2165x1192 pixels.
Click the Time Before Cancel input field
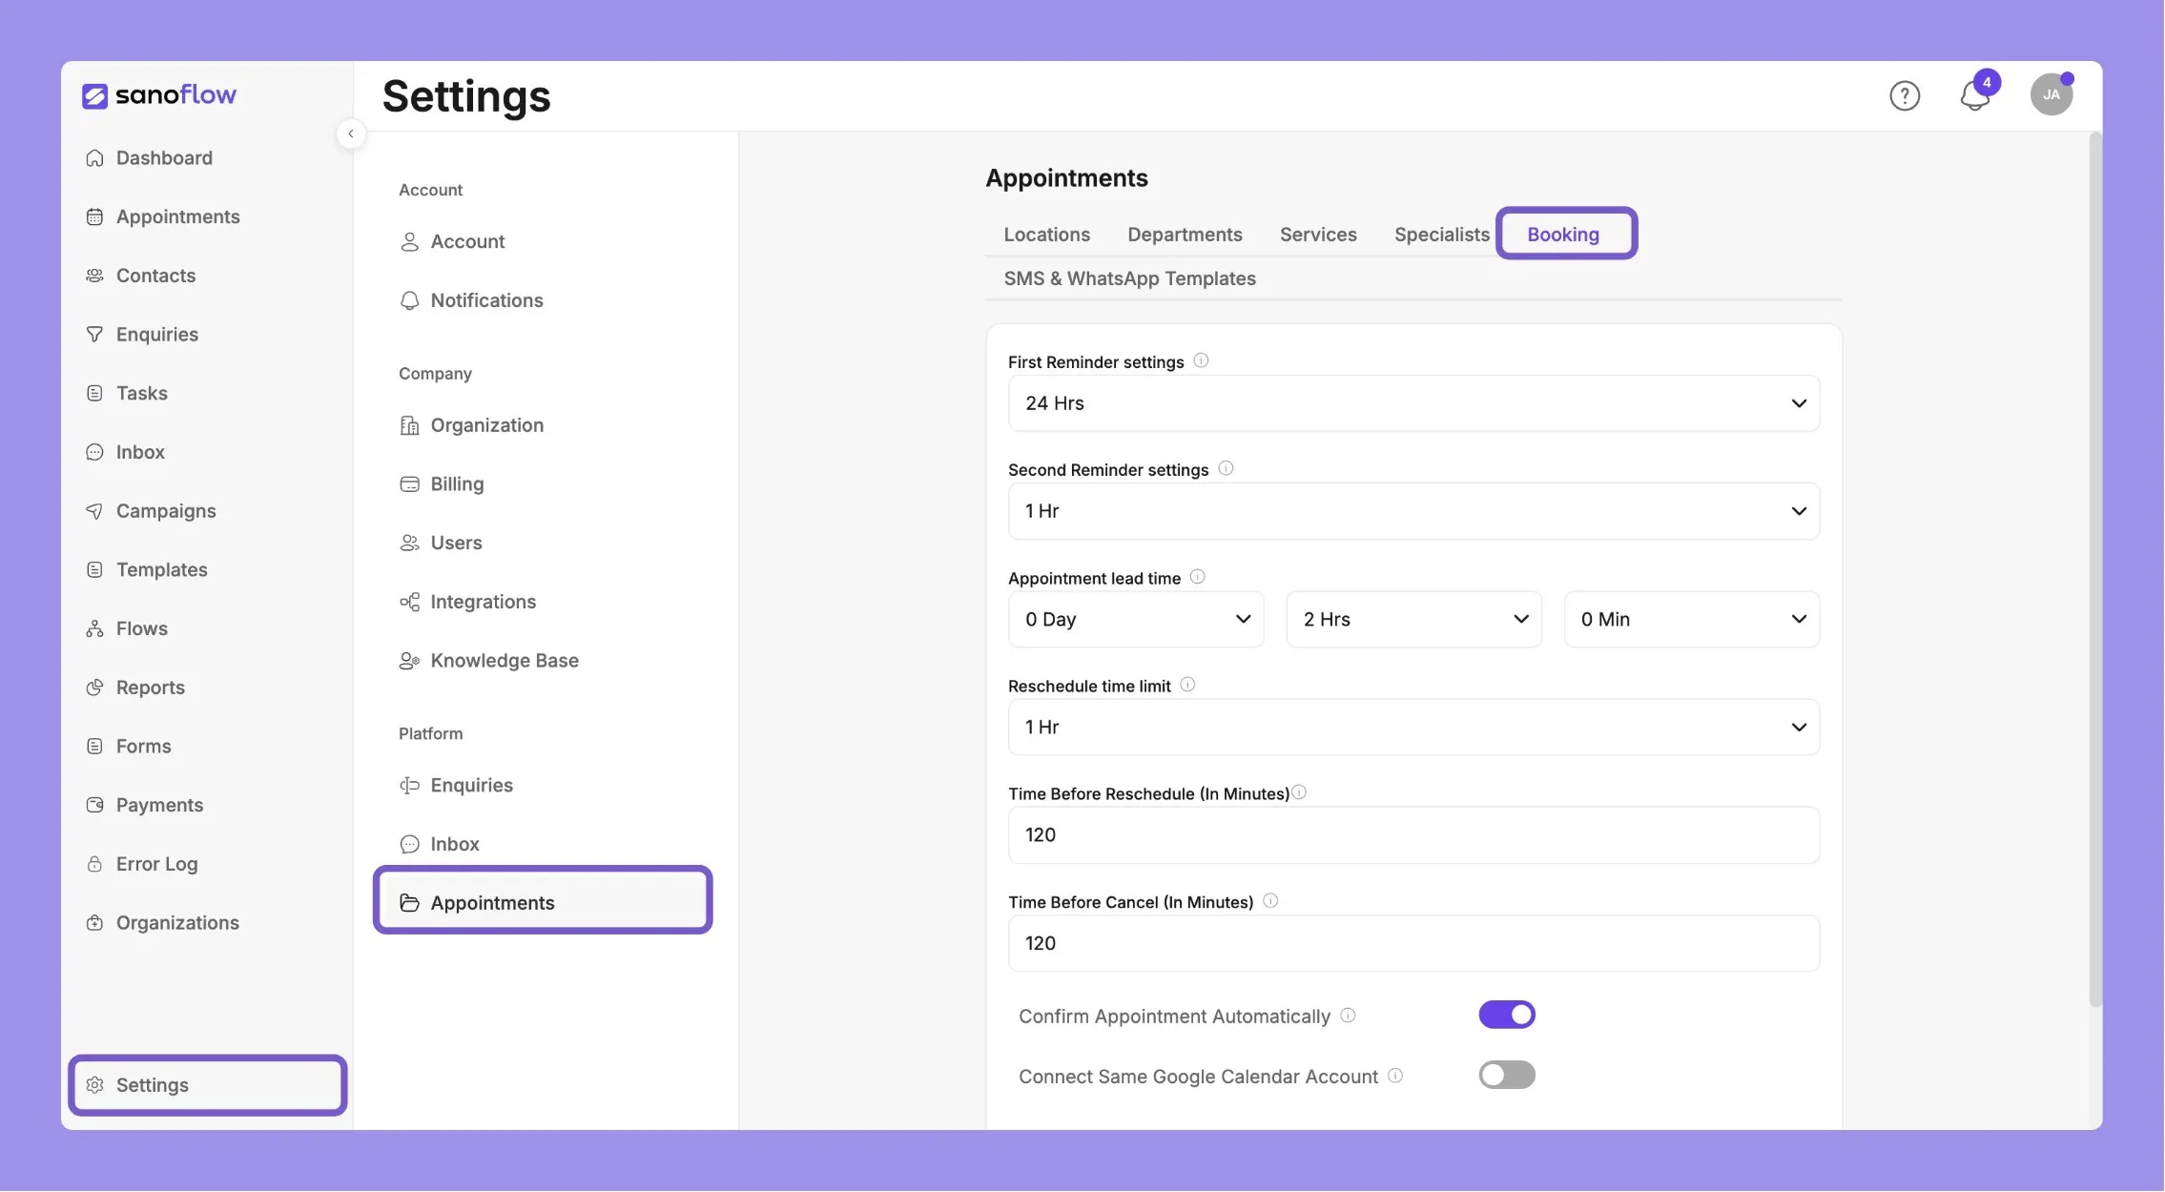1413,944
